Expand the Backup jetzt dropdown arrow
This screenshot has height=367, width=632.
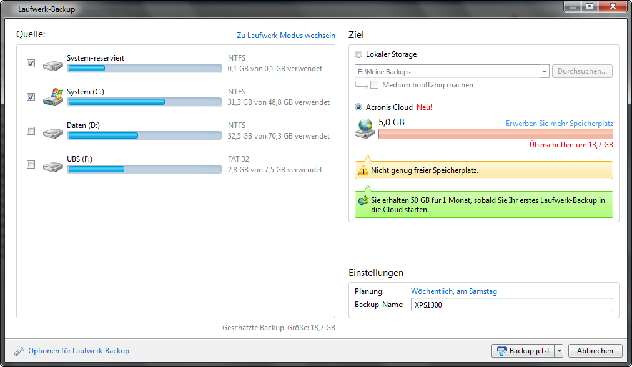(x=559, y=351)
